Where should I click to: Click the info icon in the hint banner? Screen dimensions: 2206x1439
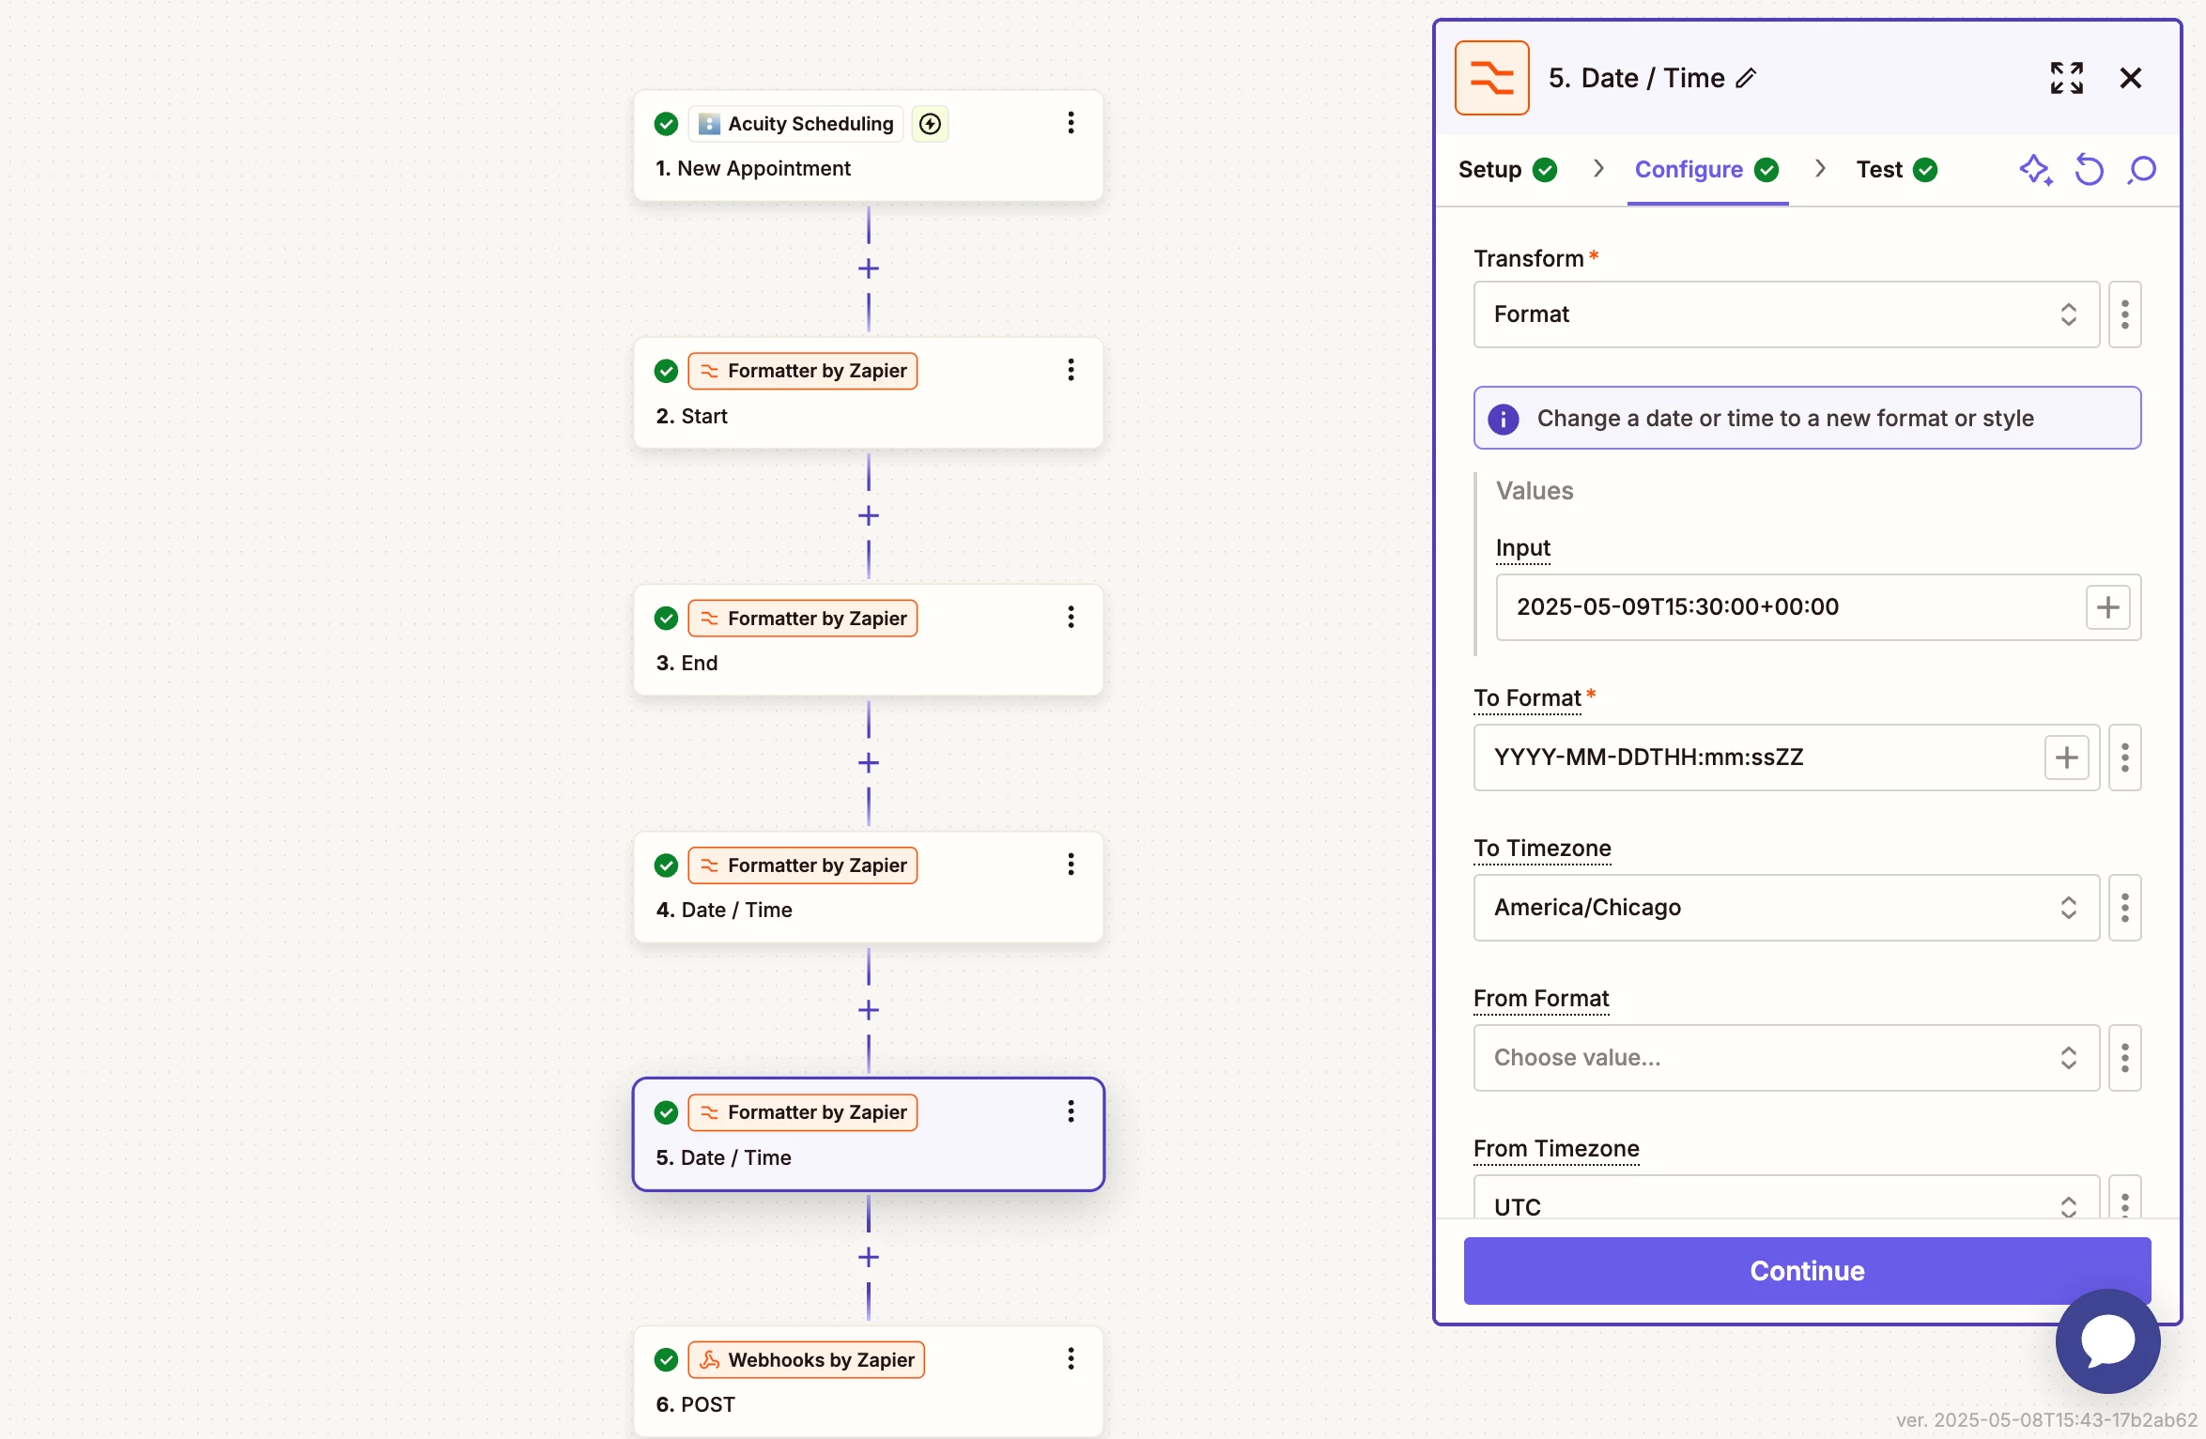click(1504, 419)
